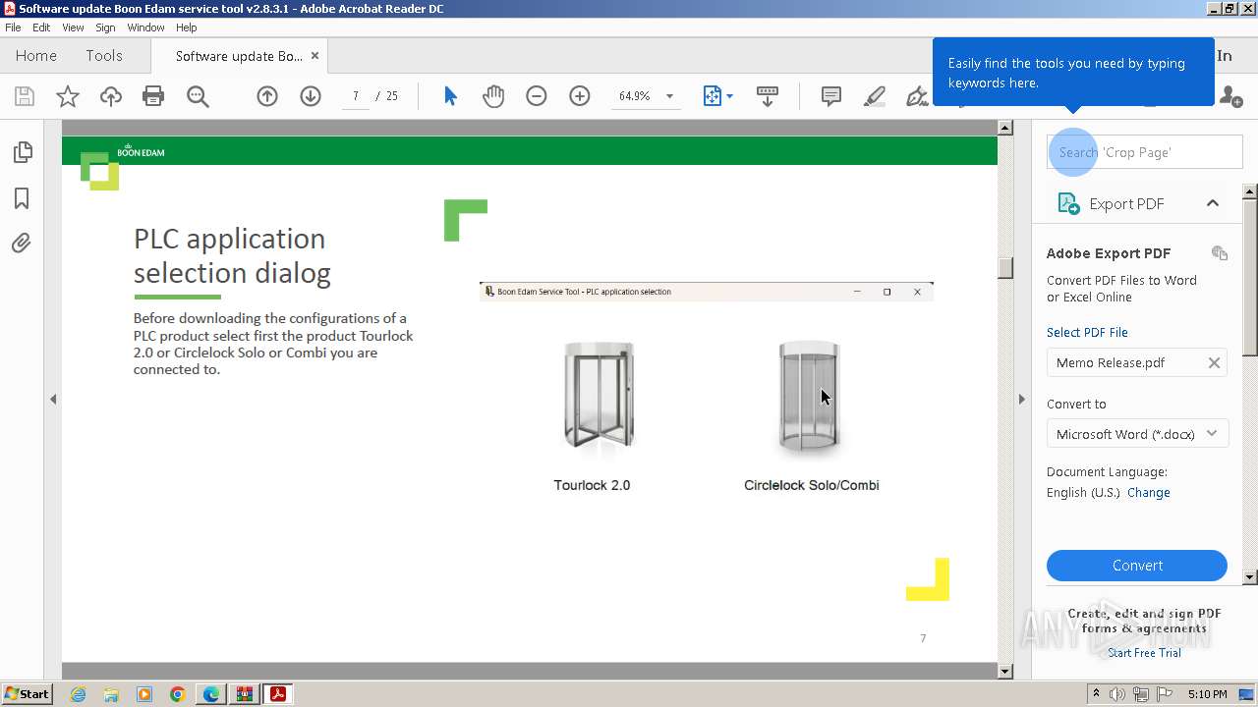This screenshot has width=1258, height=707.
Task: Click the Tourlock 2.0 door image
Action: coord(599,398)
